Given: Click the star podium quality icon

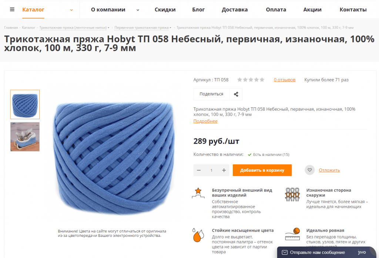Looking at the screenshot, I should point(198,193).
